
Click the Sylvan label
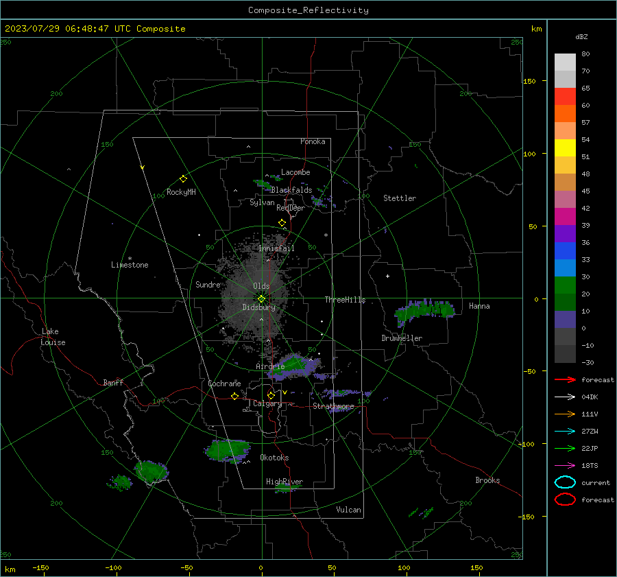[x=262, y=202]
